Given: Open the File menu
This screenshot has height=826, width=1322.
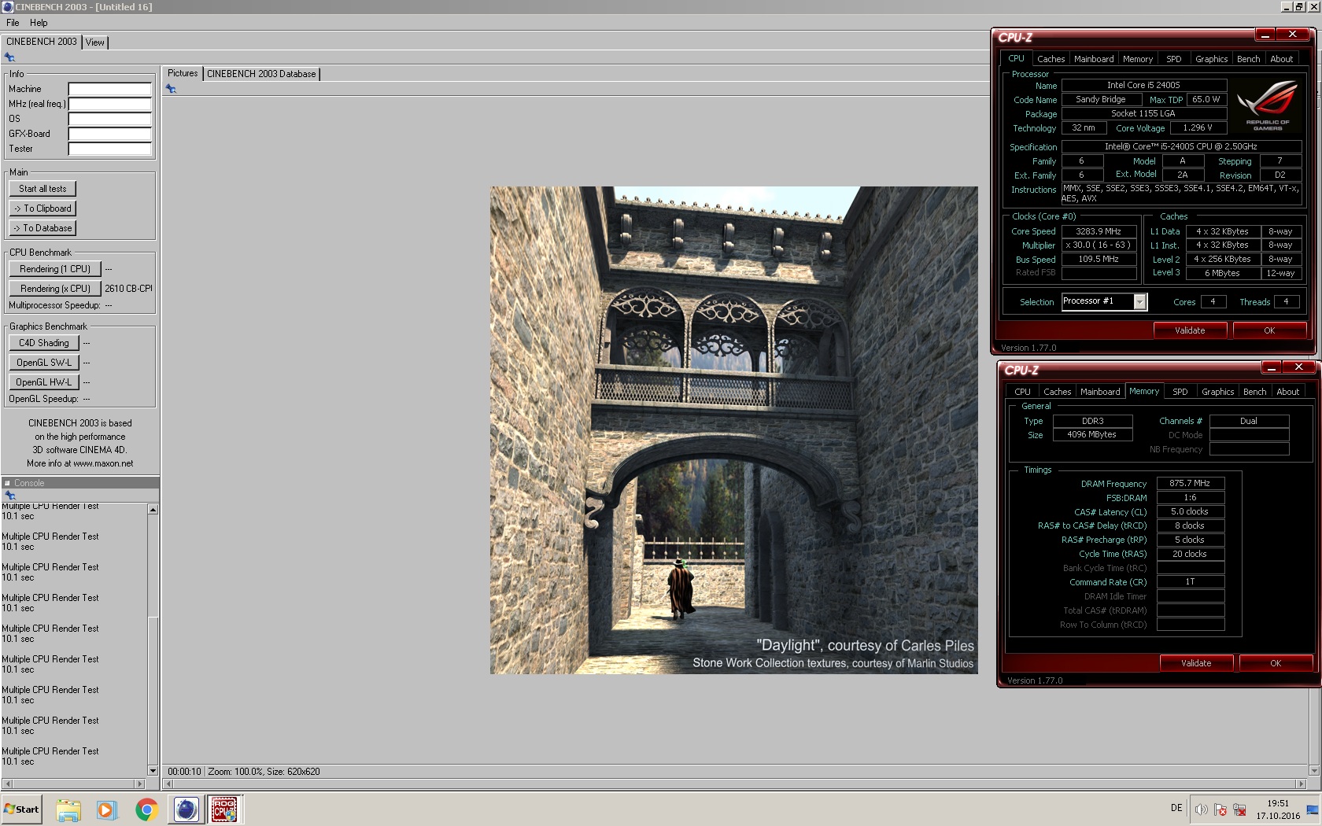Looking at the screenshot, I should (13, 23).
